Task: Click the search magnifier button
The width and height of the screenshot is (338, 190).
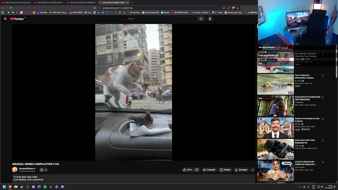Action: [x=201, y=19]
